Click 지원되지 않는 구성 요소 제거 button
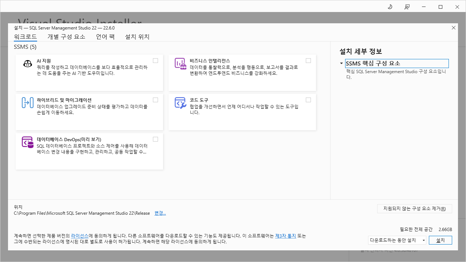466x262 pixels. (415, 209)
